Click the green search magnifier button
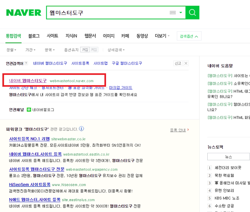Screen dimensions: 250x212 pos(192,12)
